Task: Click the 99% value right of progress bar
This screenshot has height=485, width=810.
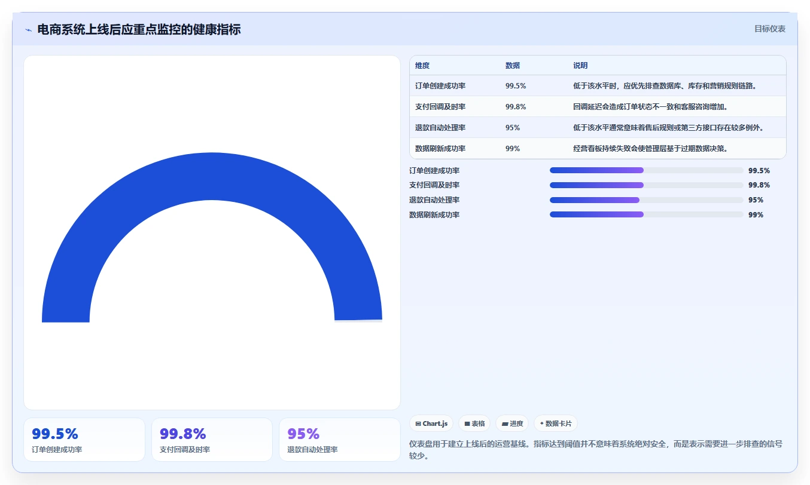Action: click(x=756, y=215)
